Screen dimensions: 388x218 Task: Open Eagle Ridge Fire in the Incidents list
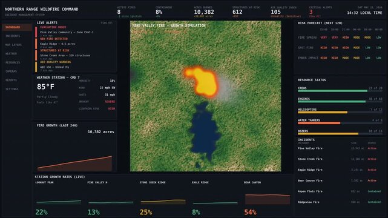[310, 170]
